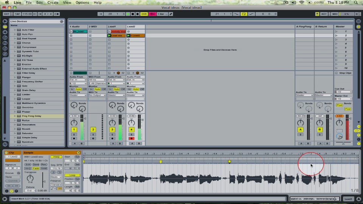Click the transport Stop button

click(133, 14)
